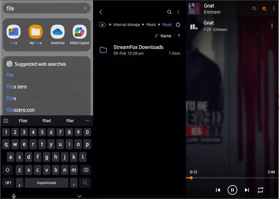Viewport: 279px width, 199px height.
Task: Select the 'files' suggested web search
Action: click(11, 98)
